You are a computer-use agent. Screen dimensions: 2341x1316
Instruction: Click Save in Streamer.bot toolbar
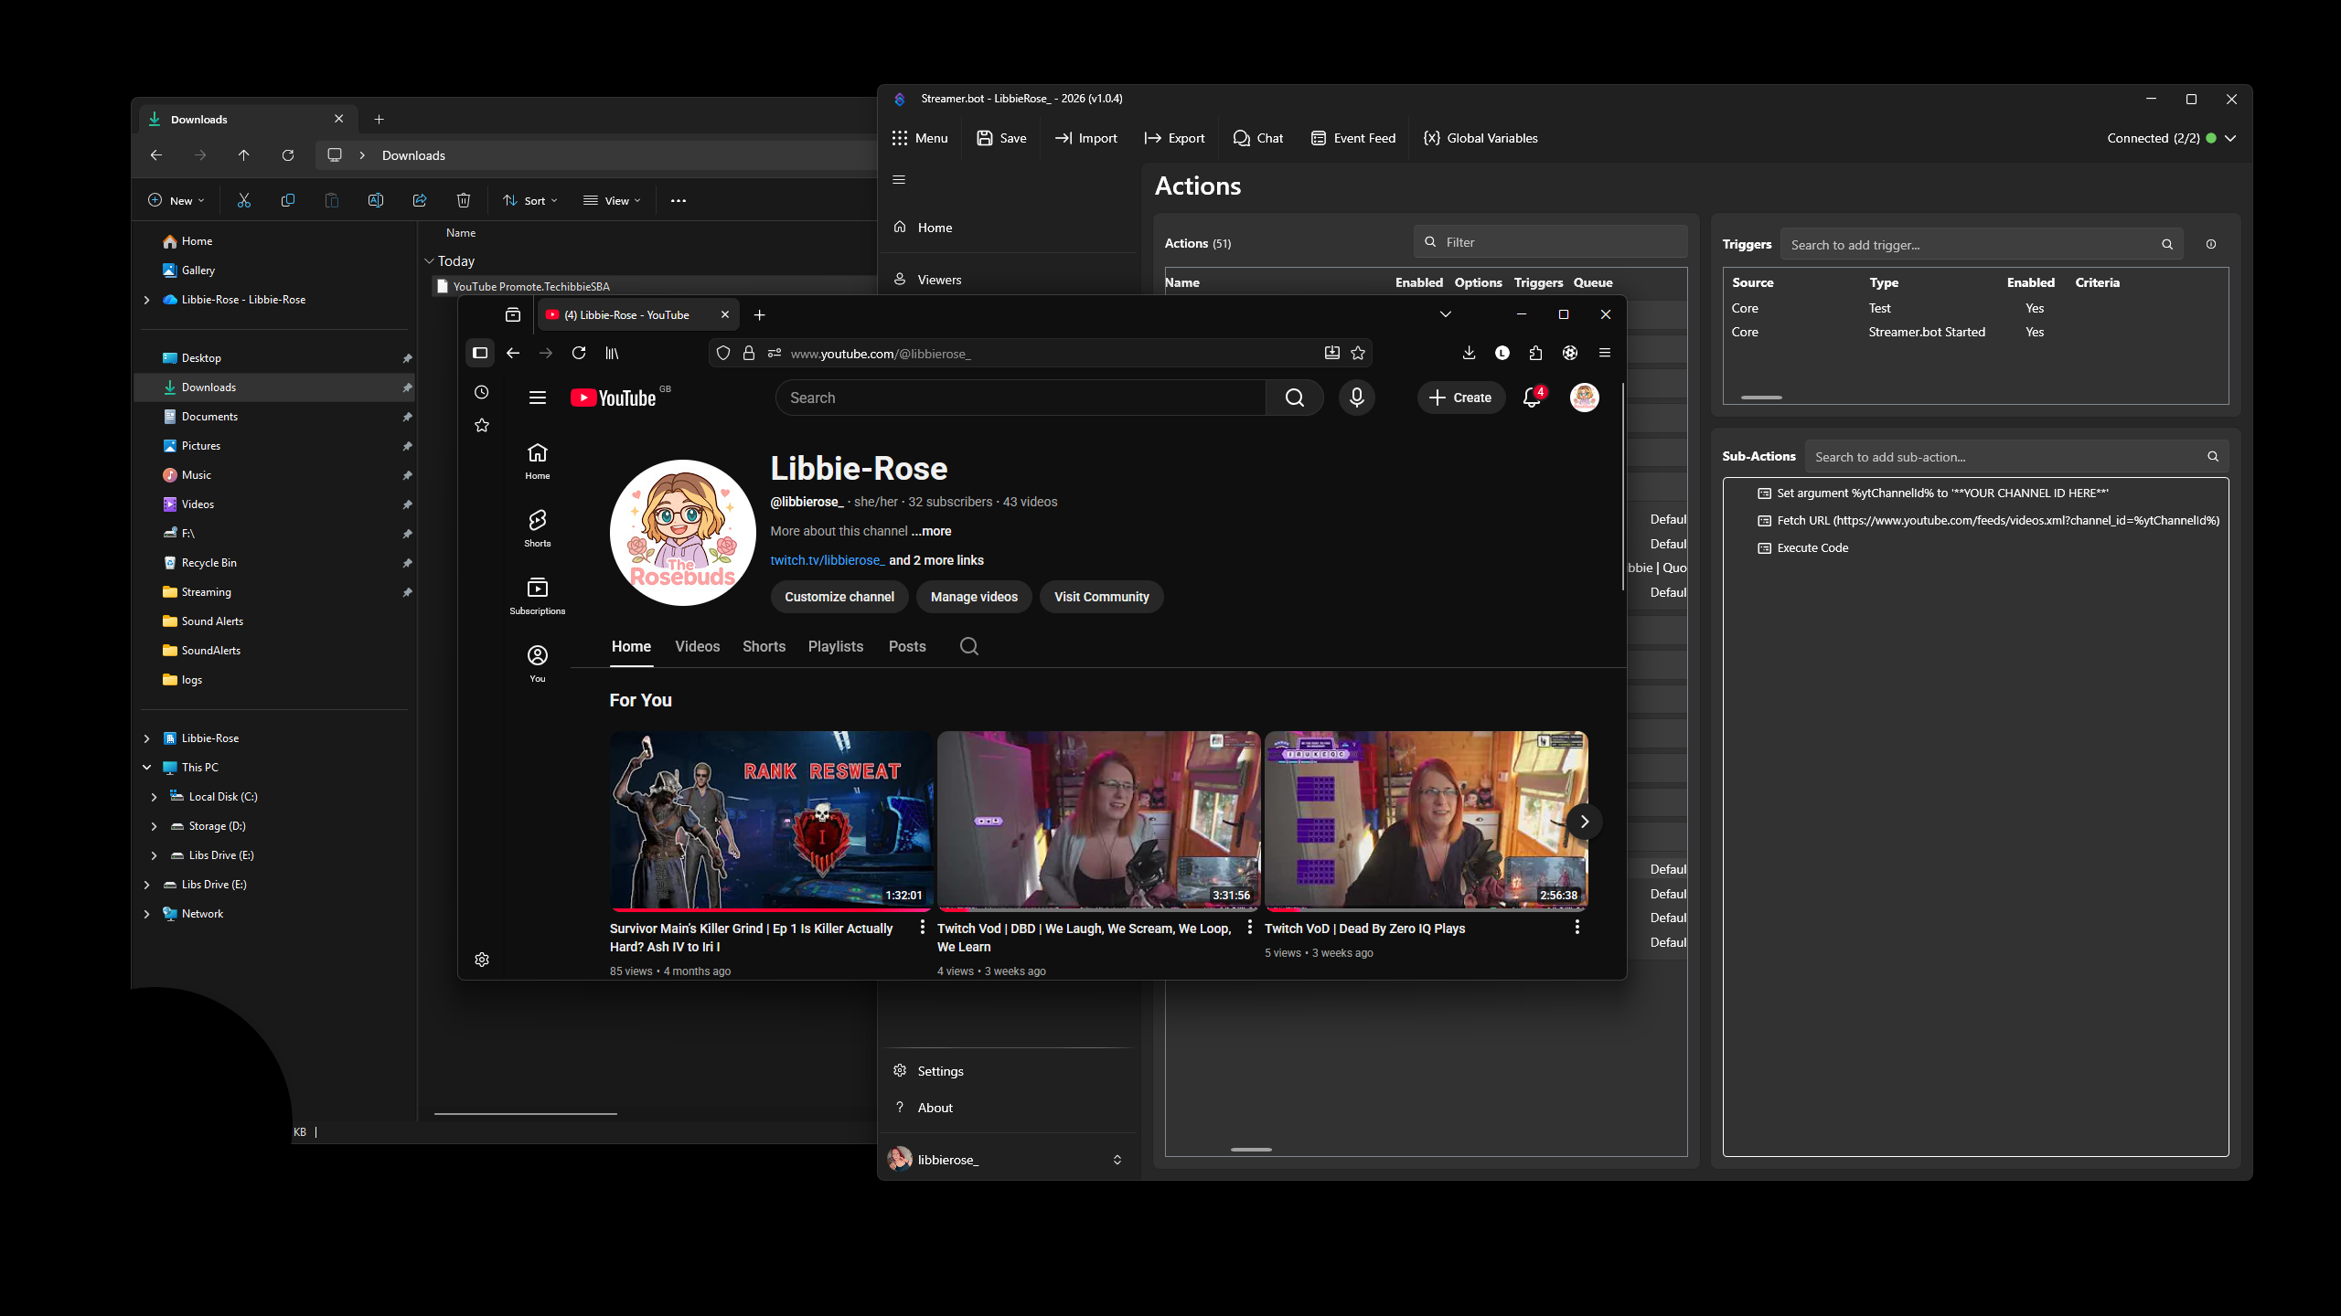(1001, 138)
